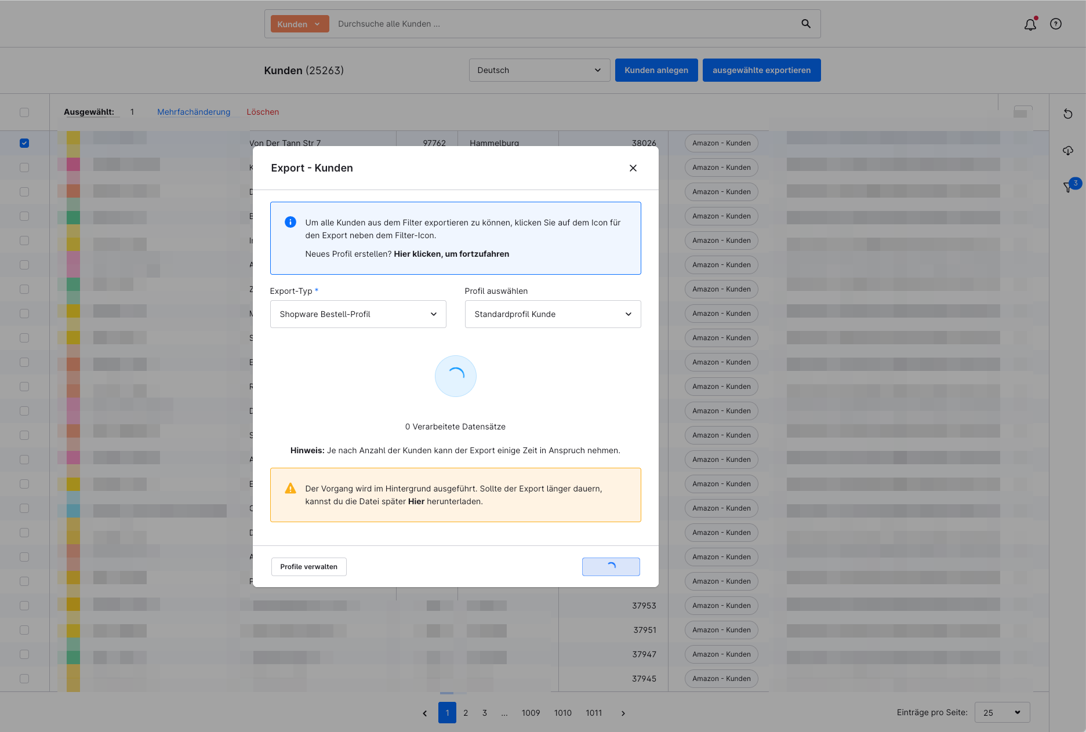Open the filter panel showing 3 active filters
The height and width of the screenshot is (732, 1086).
1067,187
